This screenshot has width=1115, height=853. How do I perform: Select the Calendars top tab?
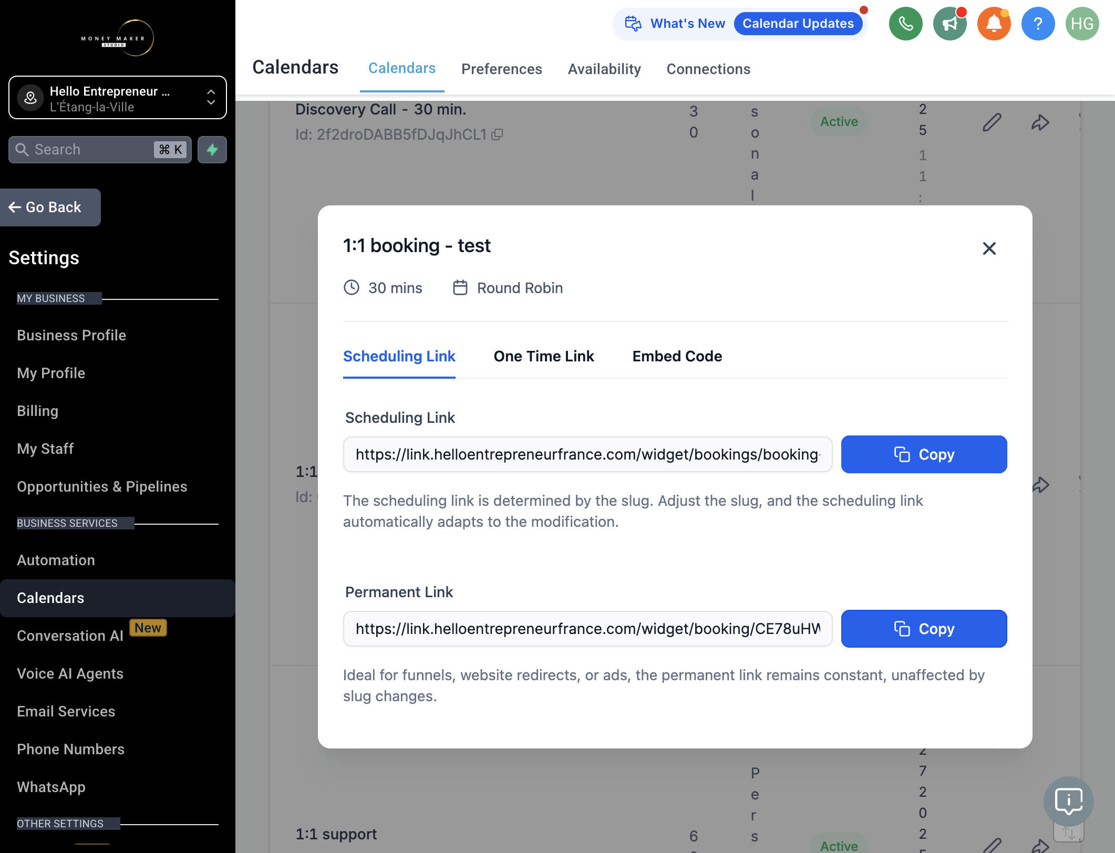coord(402,68)
